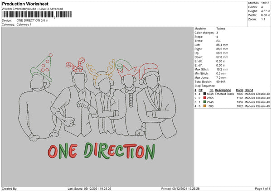272x192 pixels.
Task: Click the 'Brand' column header
Action: [249, 90]
